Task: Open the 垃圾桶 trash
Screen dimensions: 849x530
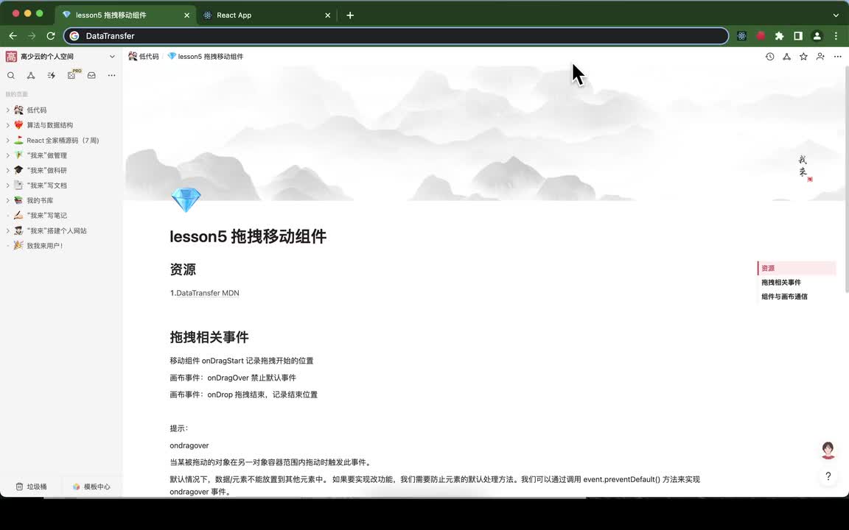Action: coord(32,487)
